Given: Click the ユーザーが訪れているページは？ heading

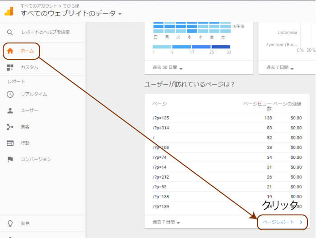Looking at the screenshot, I should pyautogui.click(x=190, y=84).
